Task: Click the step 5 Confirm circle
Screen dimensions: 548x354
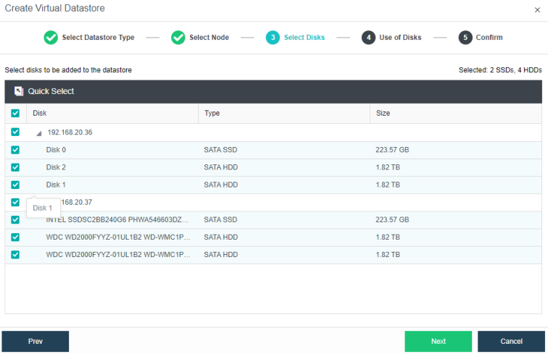Action: click(x=465, y=38)
